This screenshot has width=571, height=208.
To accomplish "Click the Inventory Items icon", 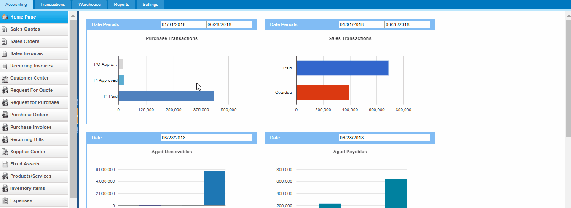I will [5, 189].
